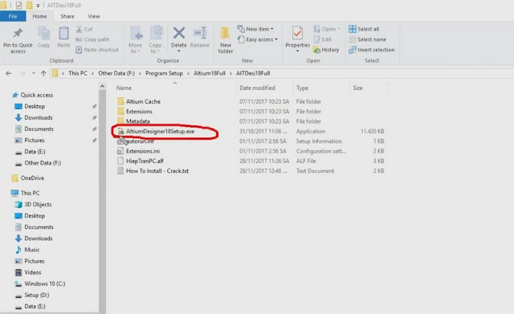Switch to the View ribbon tab
514x314 pixels.
[93, 16]
